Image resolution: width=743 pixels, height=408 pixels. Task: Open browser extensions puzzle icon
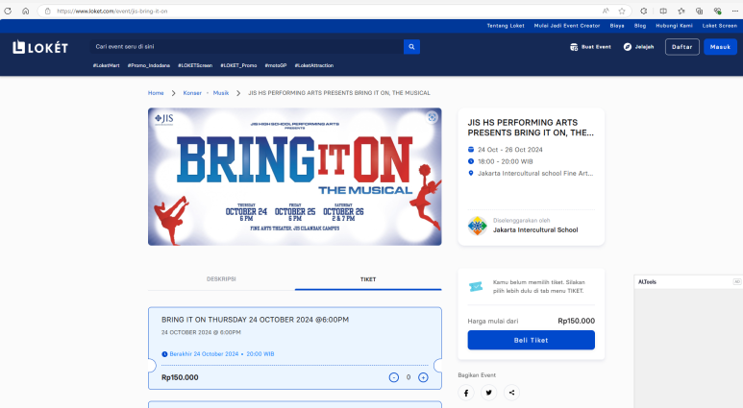[x=643, y=11]
